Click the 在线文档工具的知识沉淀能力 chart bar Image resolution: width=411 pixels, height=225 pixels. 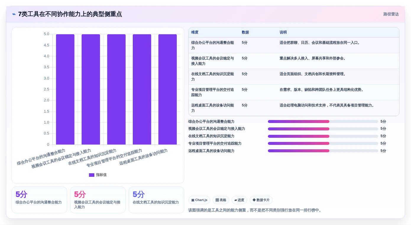click(116, 89)
